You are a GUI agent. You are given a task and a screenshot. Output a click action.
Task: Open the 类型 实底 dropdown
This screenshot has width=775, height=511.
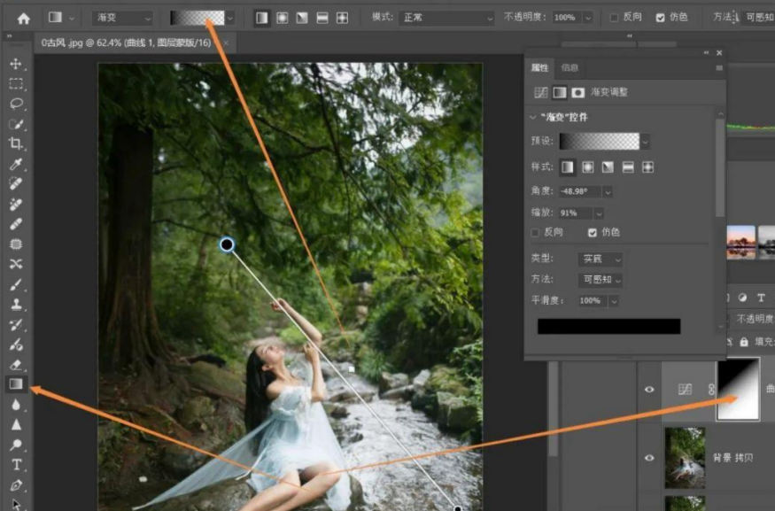click(x=600, y=259)
